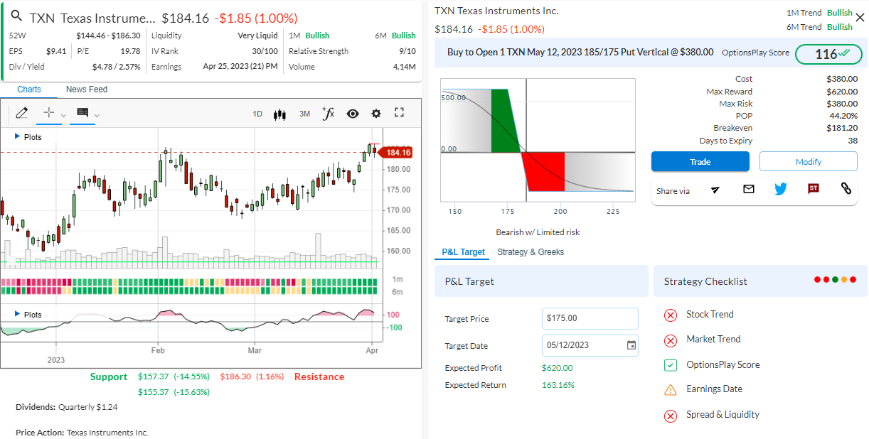The image size is (869, 439).
Task: Share the trade via email icon
Action: pos(748,189)
